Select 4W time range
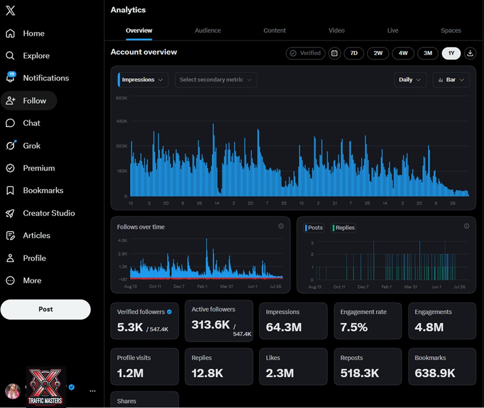This screenshot has height=408, width=484. [x=403, y=53]
